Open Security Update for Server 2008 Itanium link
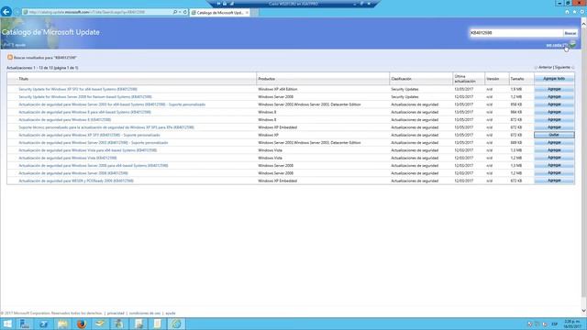Screen dimensions: 587x330 [x=85, y=96]
